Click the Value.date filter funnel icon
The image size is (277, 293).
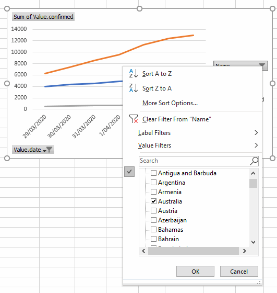coord(50,150)
